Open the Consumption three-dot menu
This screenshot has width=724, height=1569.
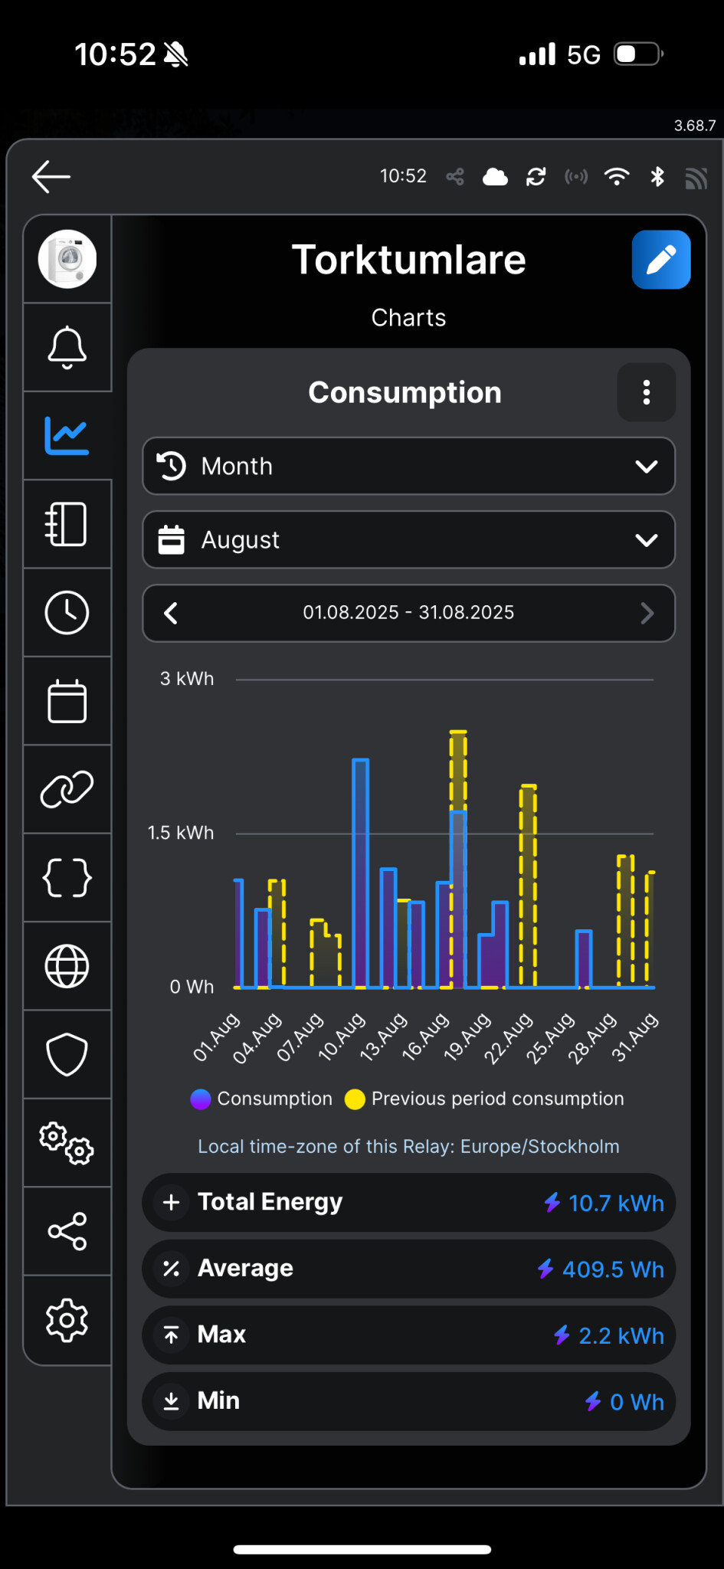[646, 392]
